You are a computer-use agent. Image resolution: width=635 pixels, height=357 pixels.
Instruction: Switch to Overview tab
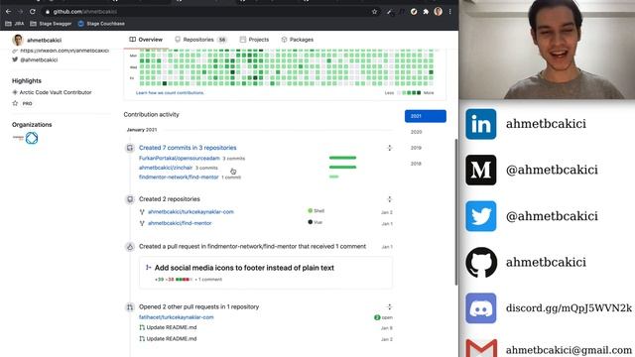(x=146, y=40)
